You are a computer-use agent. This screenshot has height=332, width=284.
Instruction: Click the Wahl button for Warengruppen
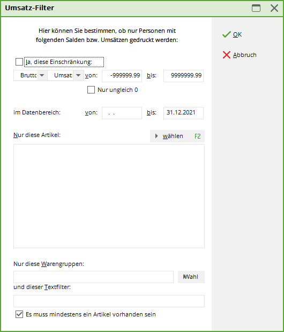(191, 277)
